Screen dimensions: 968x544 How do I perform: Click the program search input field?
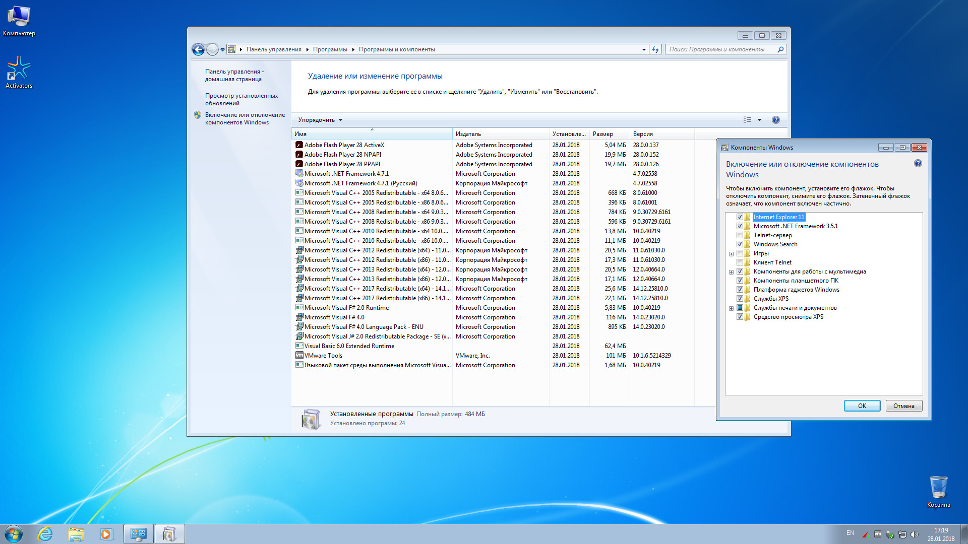pos(720,49)
